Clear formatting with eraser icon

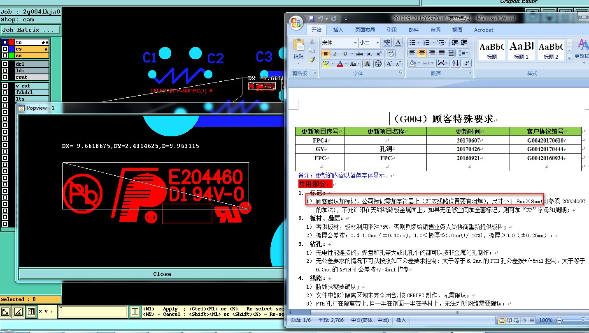tap(391, 54)
